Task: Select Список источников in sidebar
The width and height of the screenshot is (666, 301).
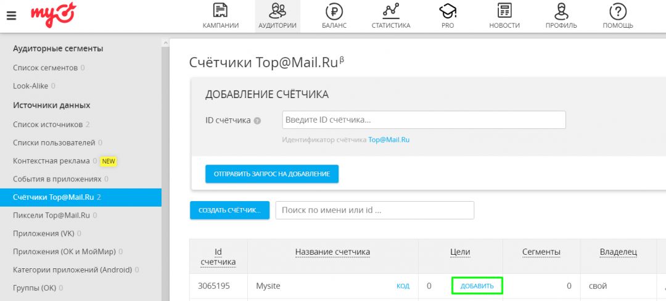Action: click(x=47, y=125)
